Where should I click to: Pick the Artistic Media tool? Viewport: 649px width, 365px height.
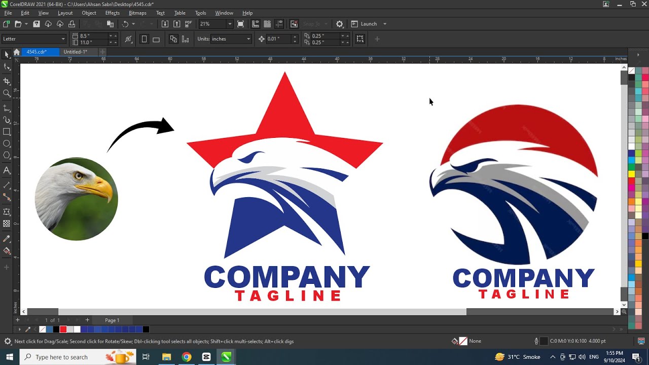click(7, 120)
